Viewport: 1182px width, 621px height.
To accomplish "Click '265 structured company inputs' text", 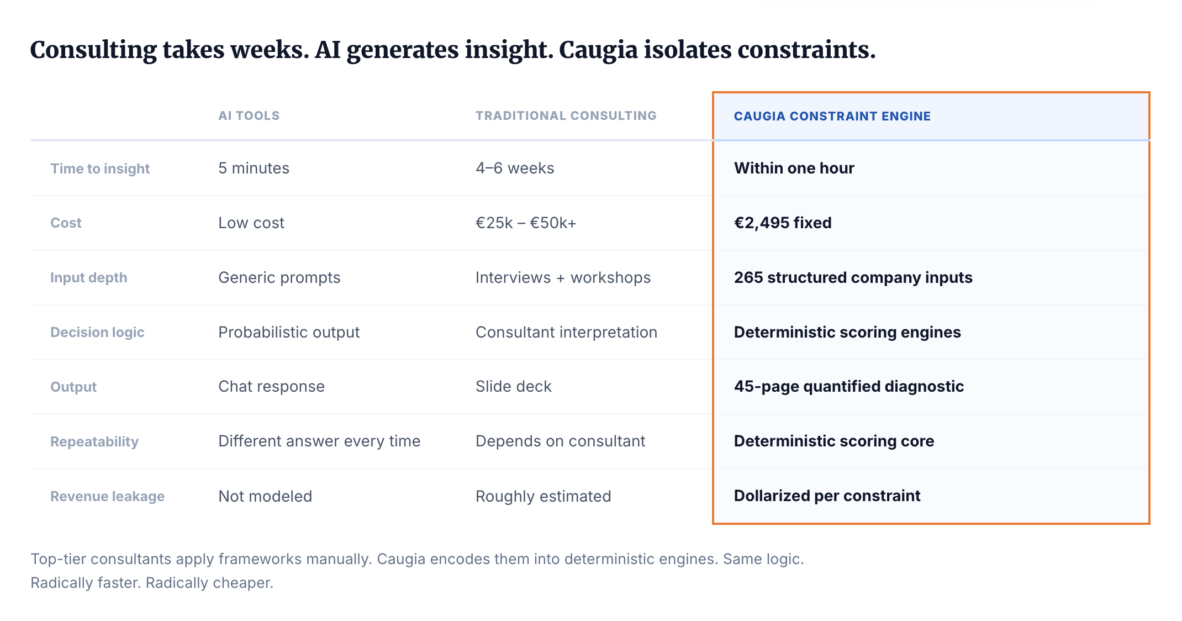I will pyautogui.click(x=853, y=278).
